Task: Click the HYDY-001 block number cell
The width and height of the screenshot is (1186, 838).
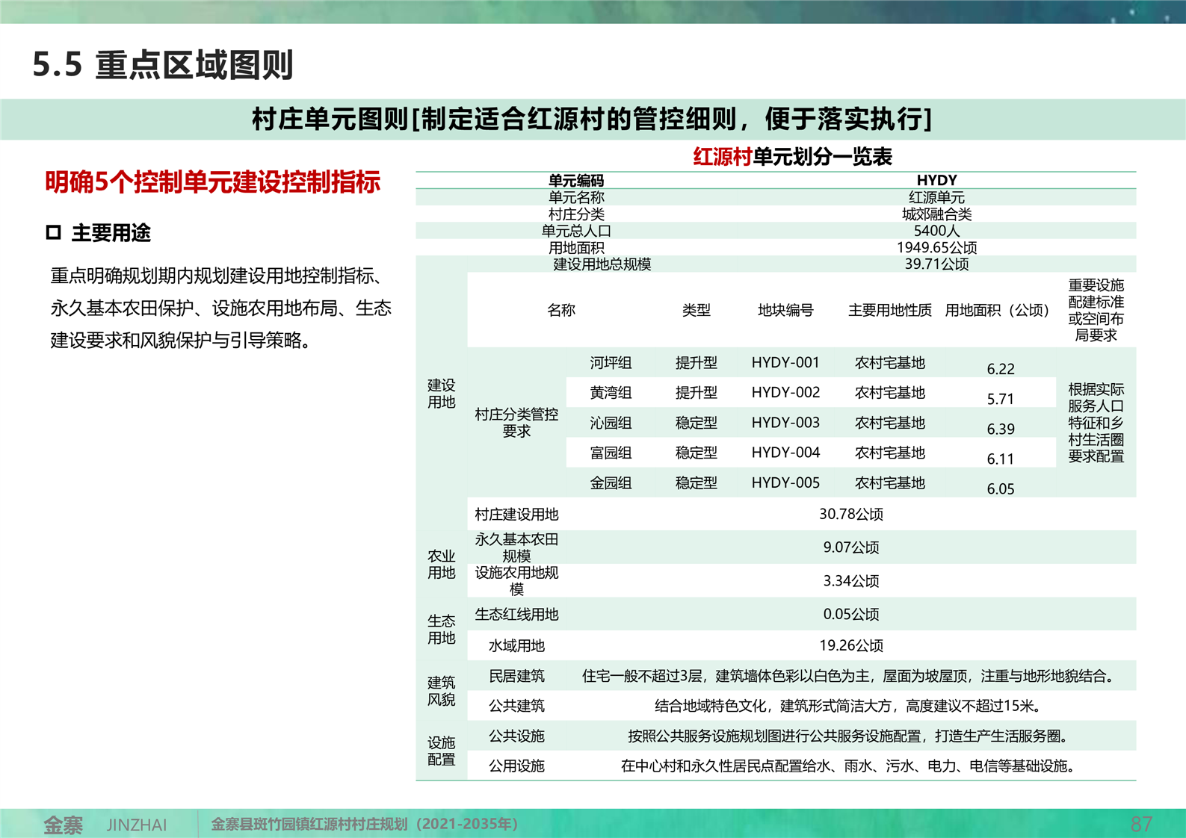Action: click(x=785, y=363)
